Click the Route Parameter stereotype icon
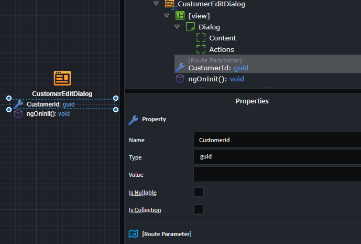 (x=133, y=234)
